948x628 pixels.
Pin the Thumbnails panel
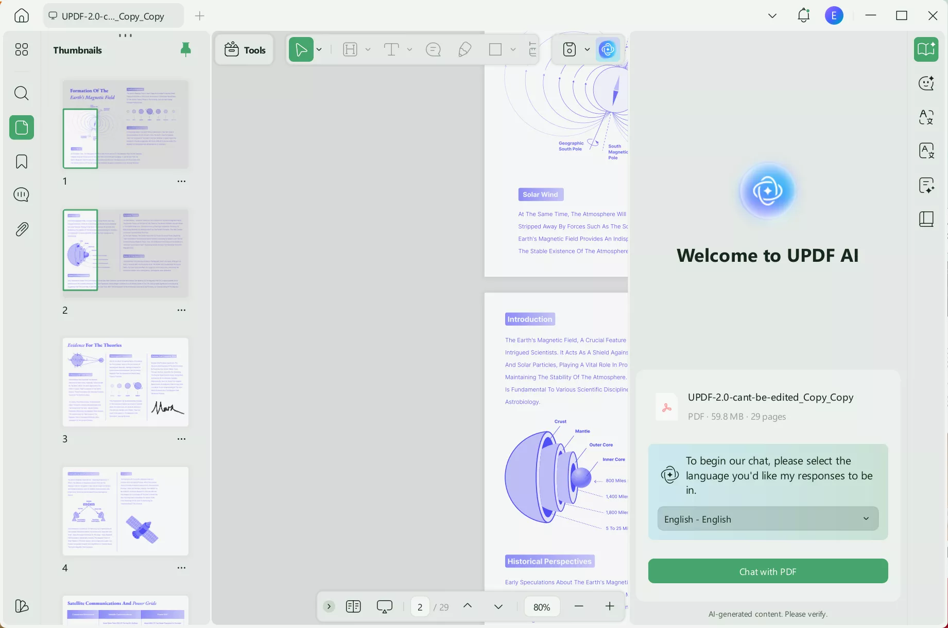coord(186,49)
